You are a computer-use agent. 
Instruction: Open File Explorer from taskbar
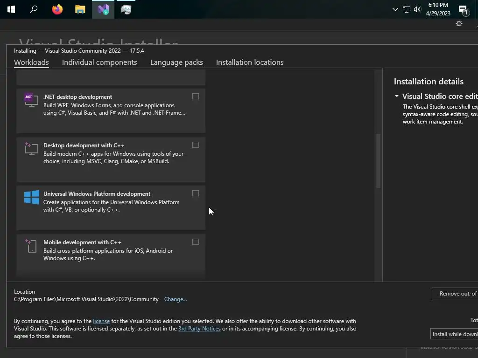point(80,9)
